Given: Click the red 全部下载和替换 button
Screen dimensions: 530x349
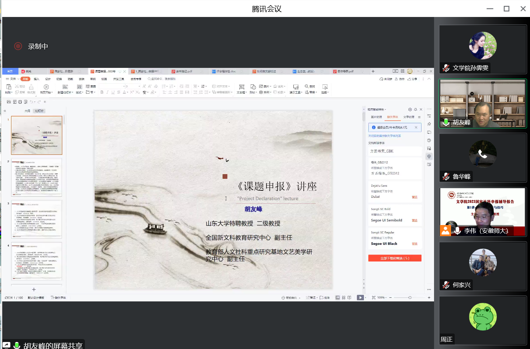Looking at the screenshot, I should pyautogui.click(x=395, y=258).
